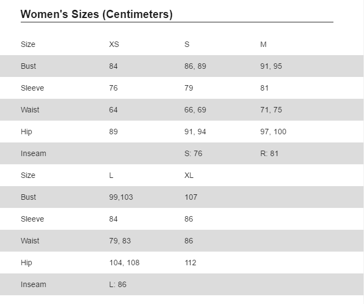Viewport: 364px width, 304px height.
Task: Click the L size column header
Action: pyautogui.click(x=111, y=175)
